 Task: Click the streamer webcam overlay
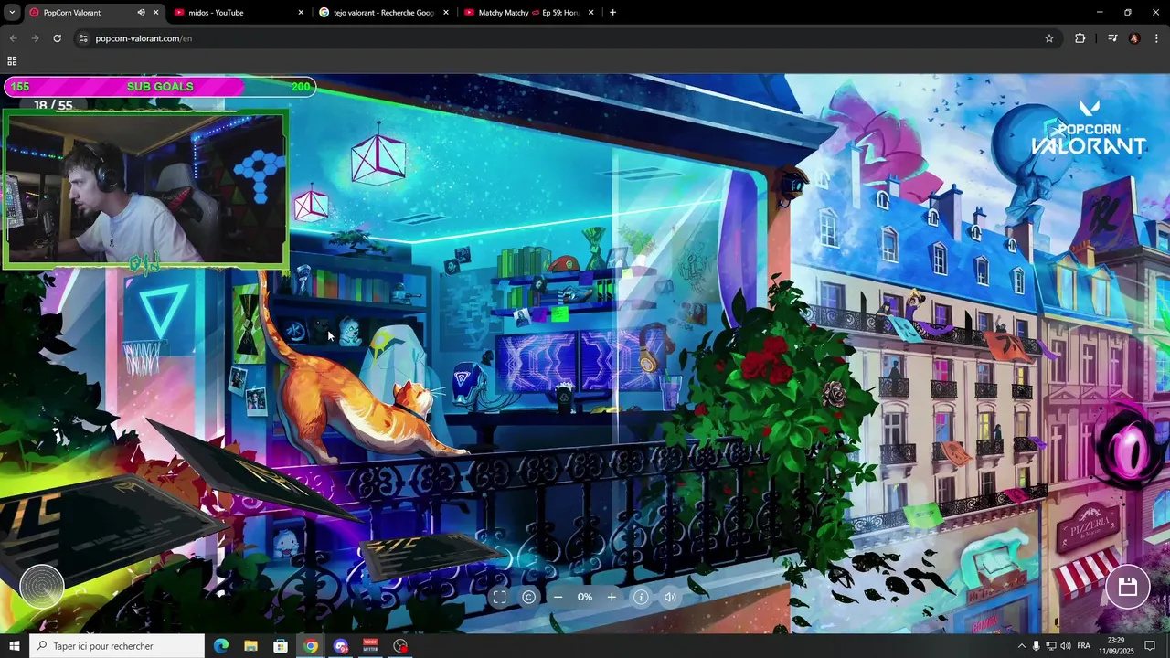point(146,190)
